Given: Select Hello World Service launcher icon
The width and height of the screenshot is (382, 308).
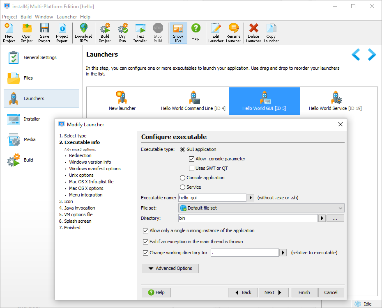Looking at the screenshot, I should coord(336,97).
